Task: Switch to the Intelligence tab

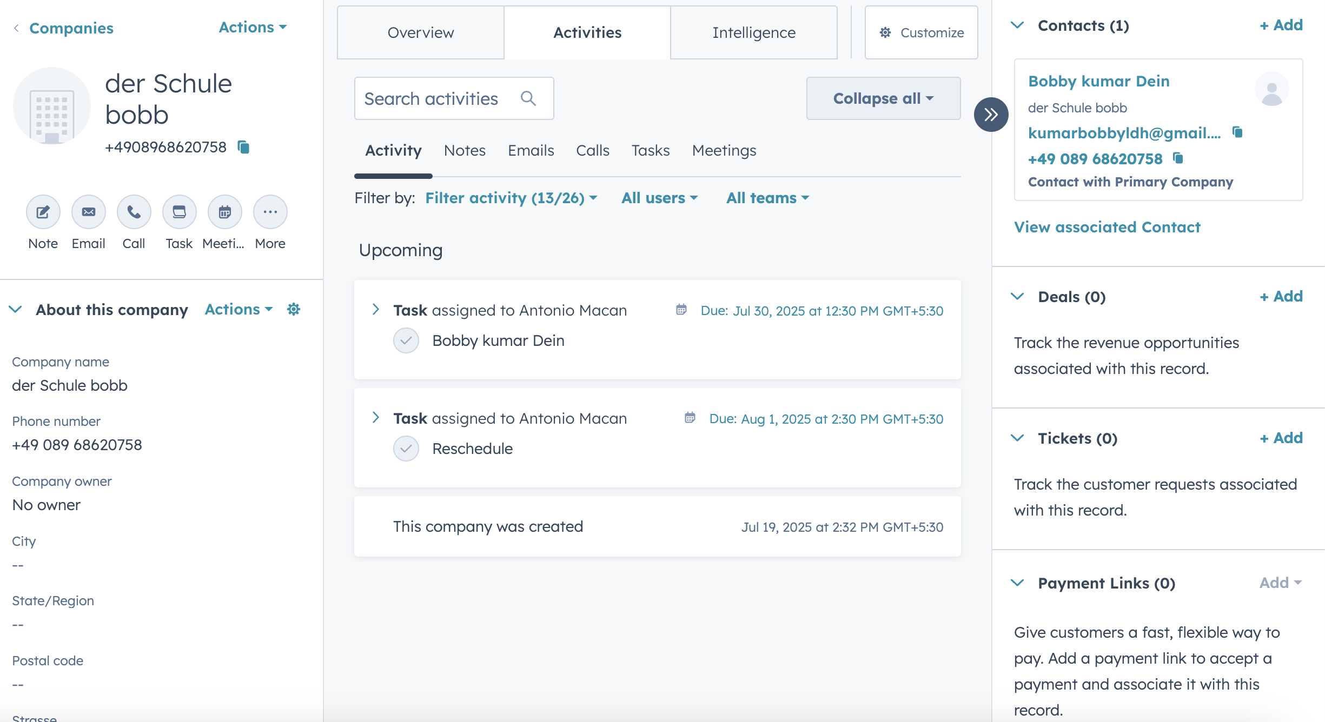Action: 754,32
